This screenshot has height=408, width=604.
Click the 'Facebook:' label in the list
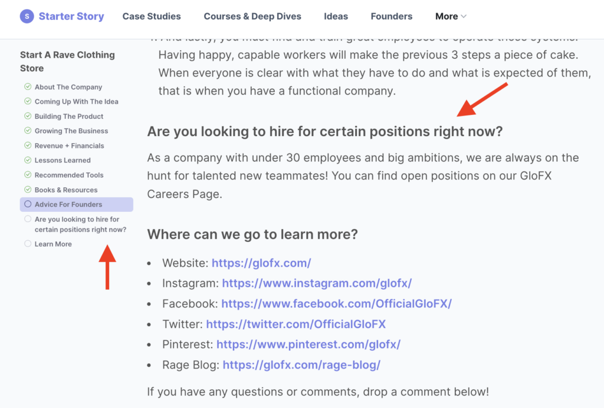[x=190, y=304]
